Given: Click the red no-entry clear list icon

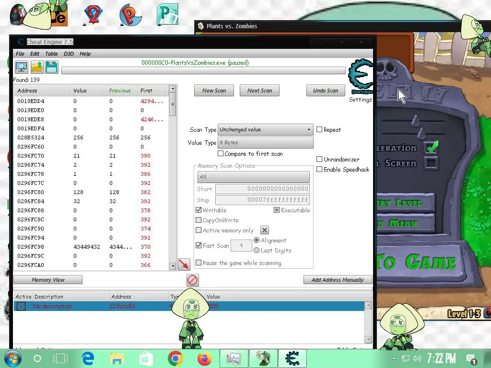Looking at the screenshot, I should point(192,280).
